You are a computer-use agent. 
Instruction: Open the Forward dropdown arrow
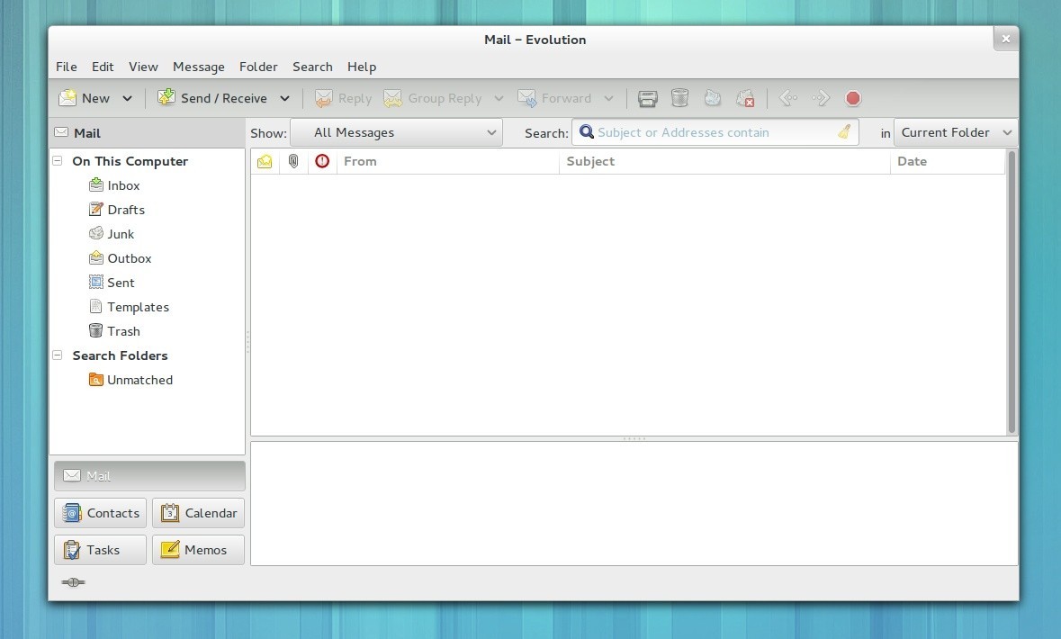[609, 98]
